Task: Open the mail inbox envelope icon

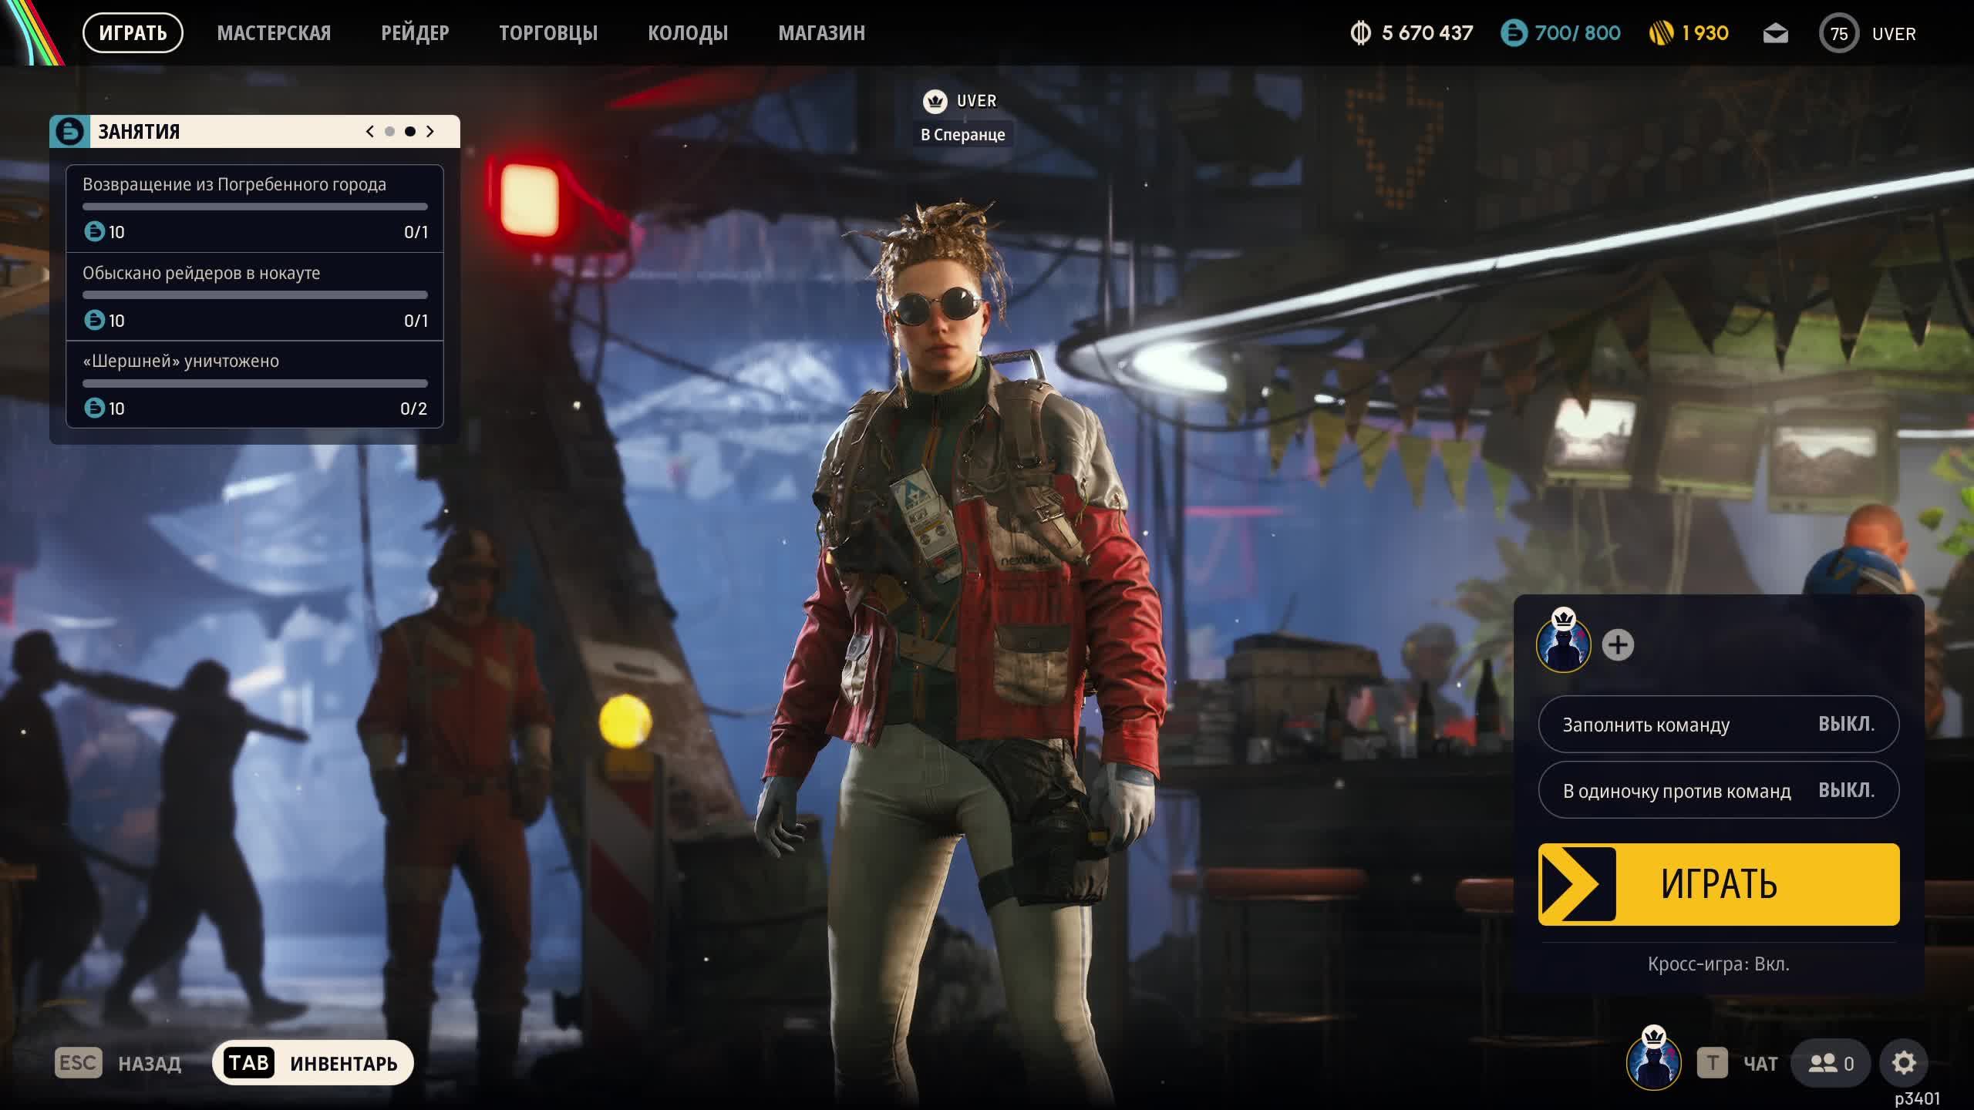Action: (1775, 34)
